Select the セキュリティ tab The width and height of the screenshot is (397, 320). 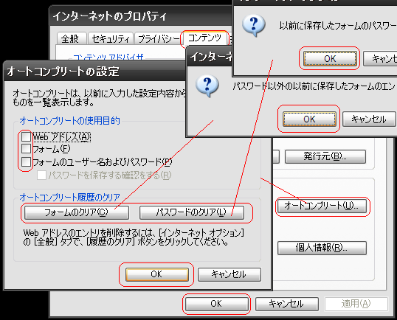[111, 39]
